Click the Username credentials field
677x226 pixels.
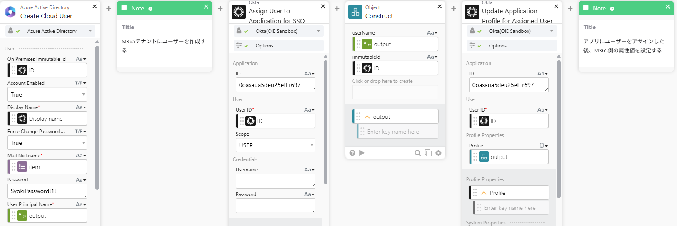pos(275,181)
